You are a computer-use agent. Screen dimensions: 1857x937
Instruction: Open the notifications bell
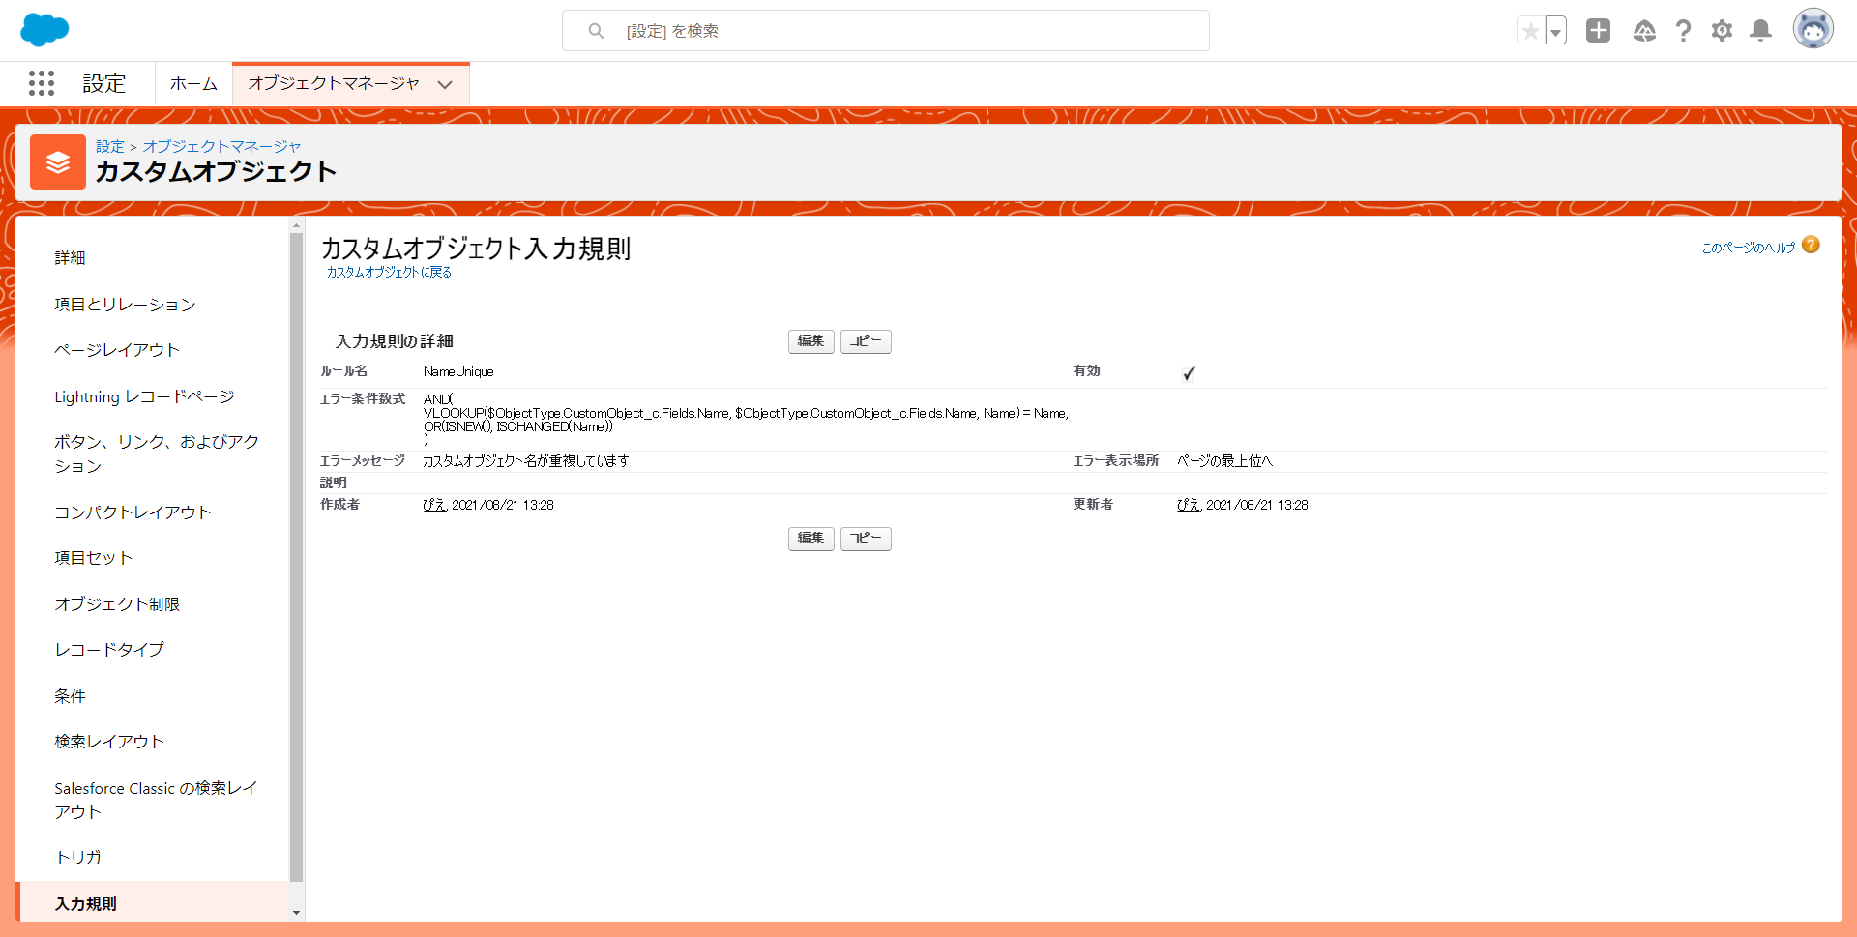click(x=1761, y=31)
